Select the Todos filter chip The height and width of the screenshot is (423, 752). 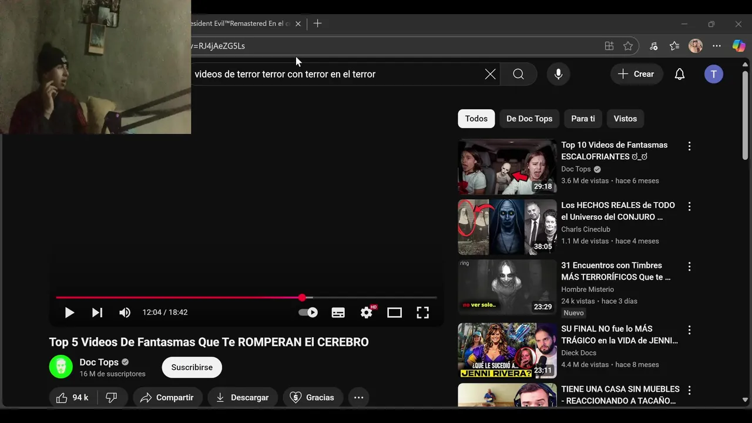[x=476, y=119]
